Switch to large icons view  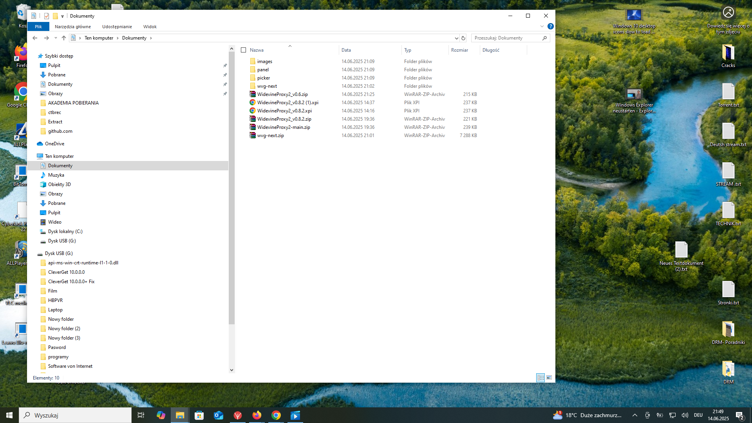click(549, 378)
